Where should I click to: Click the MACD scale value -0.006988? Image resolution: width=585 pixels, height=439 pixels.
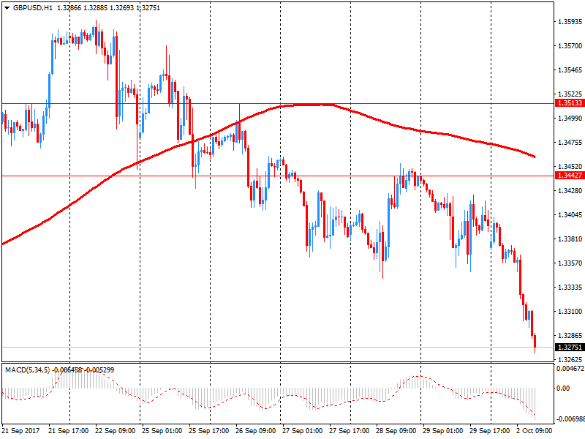click(x=570, y=419)
